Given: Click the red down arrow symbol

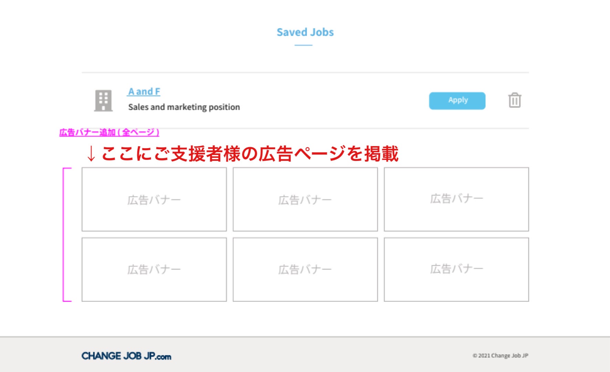Looking at the screenshot, I should click(x=91, y=154).
